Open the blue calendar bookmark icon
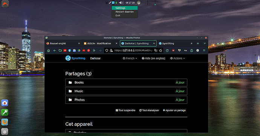The image size is (260, 136). pyautogui.click(x=74, y=51)
